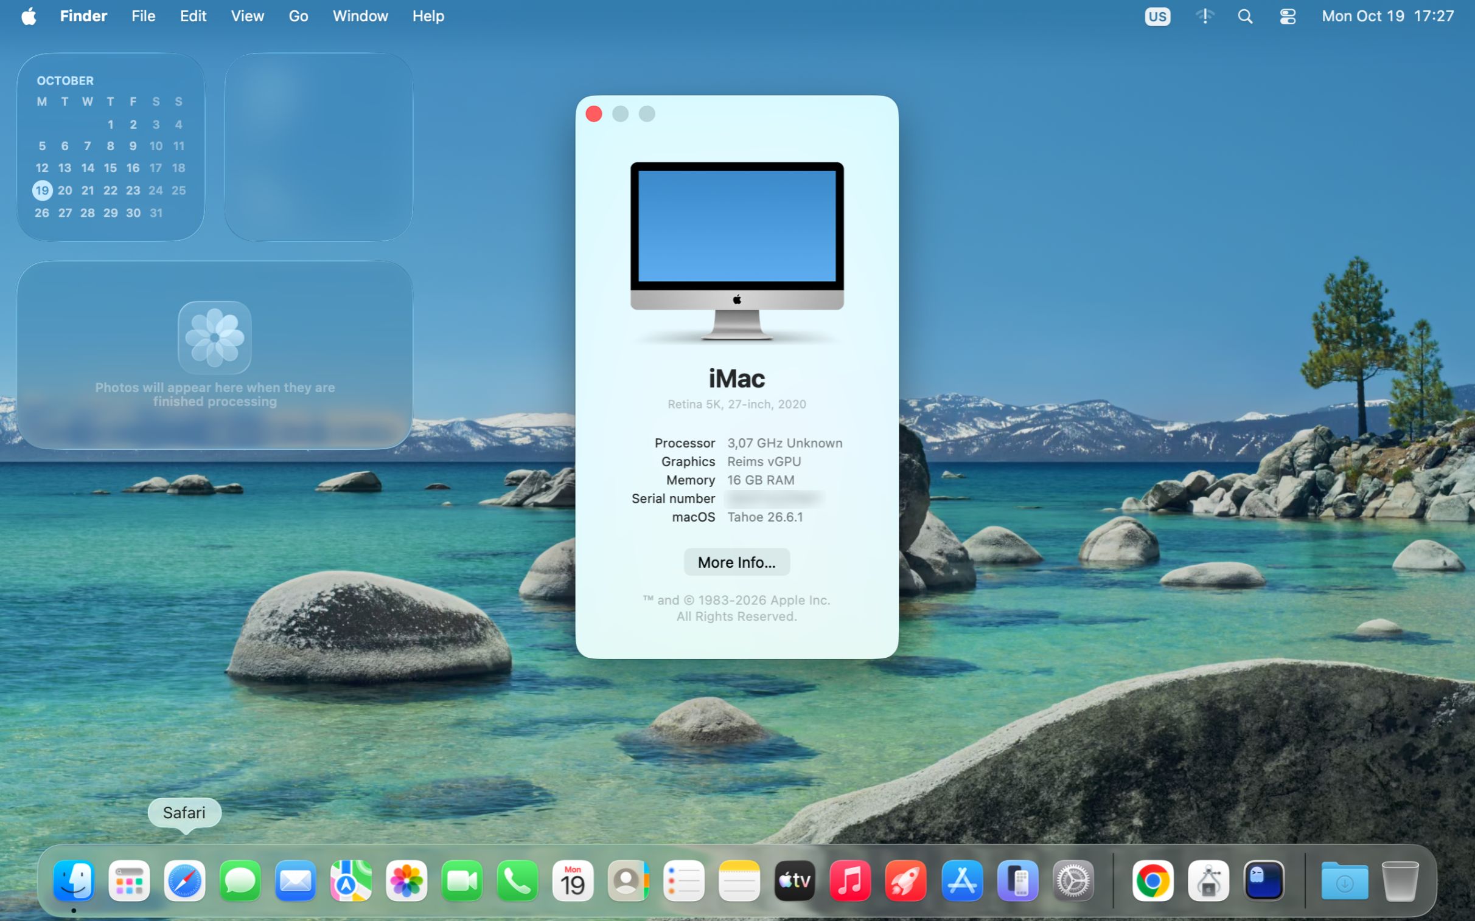Open System Settings gear icon
The width and height of the screenshot is (1475, 921).
coord(1073,880)
